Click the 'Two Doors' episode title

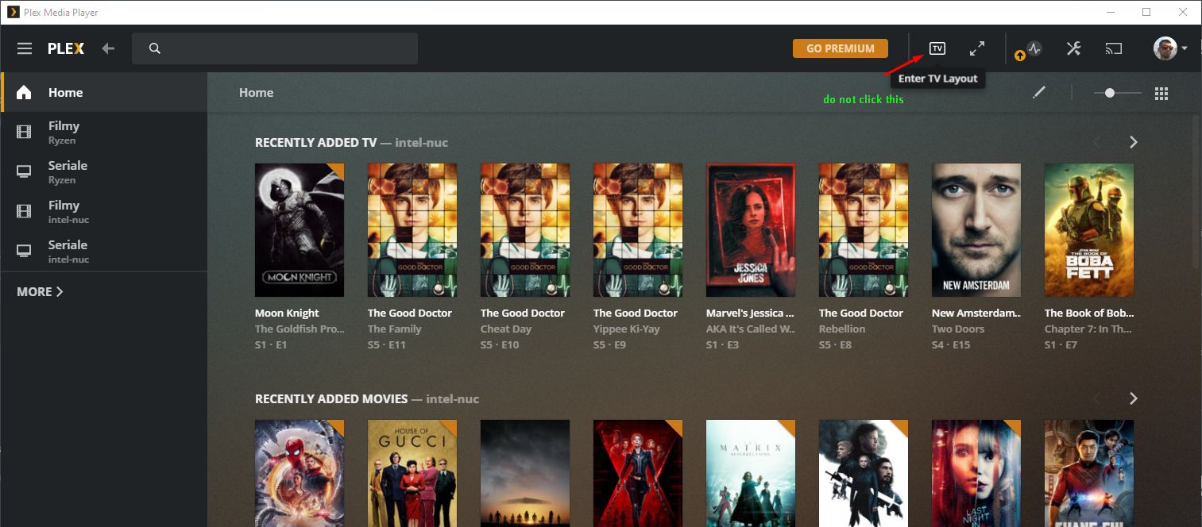pyautogui.click(x=958, y=329)
